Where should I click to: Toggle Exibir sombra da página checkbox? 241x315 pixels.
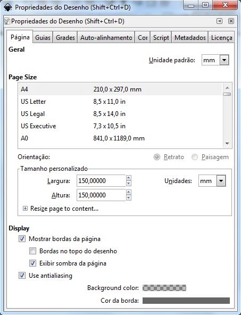click(33, 263)
